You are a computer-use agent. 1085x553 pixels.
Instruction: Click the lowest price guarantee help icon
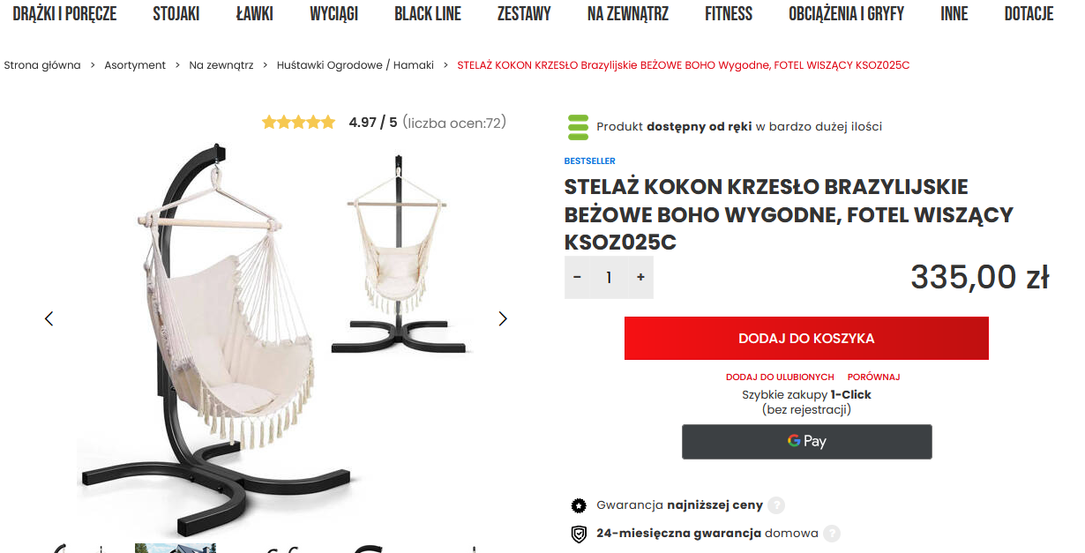pos(776,505)
